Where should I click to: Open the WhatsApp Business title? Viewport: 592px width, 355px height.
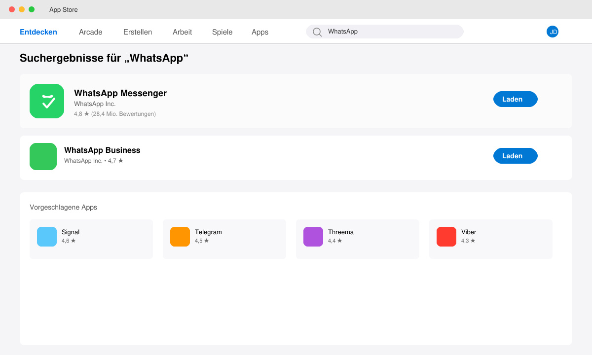point(102,150)
